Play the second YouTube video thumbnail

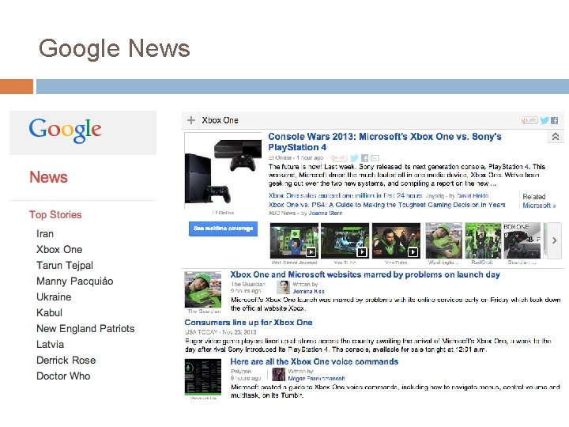click(396, 240)
